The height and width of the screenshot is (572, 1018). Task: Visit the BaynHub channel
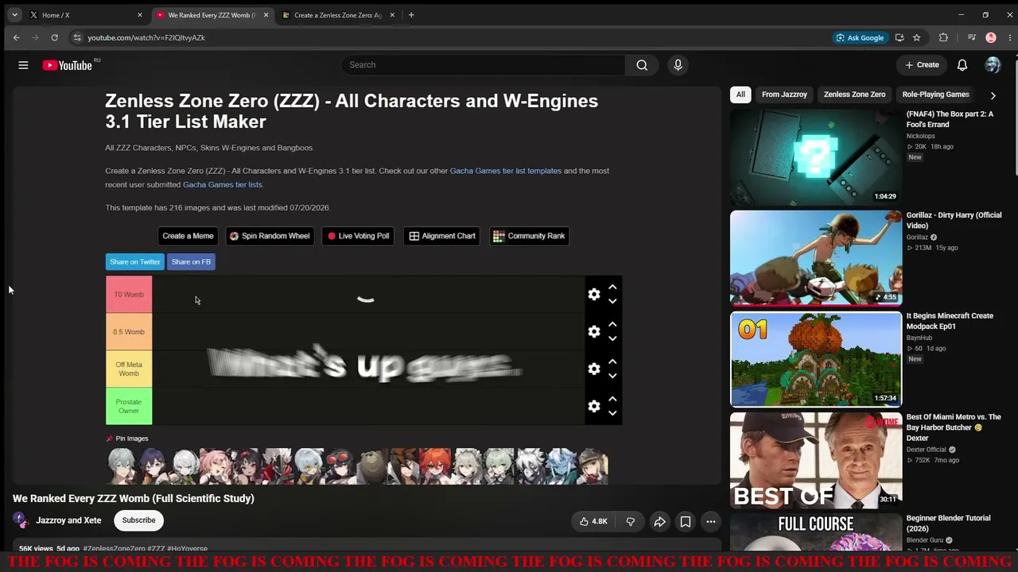pos(920,338)
